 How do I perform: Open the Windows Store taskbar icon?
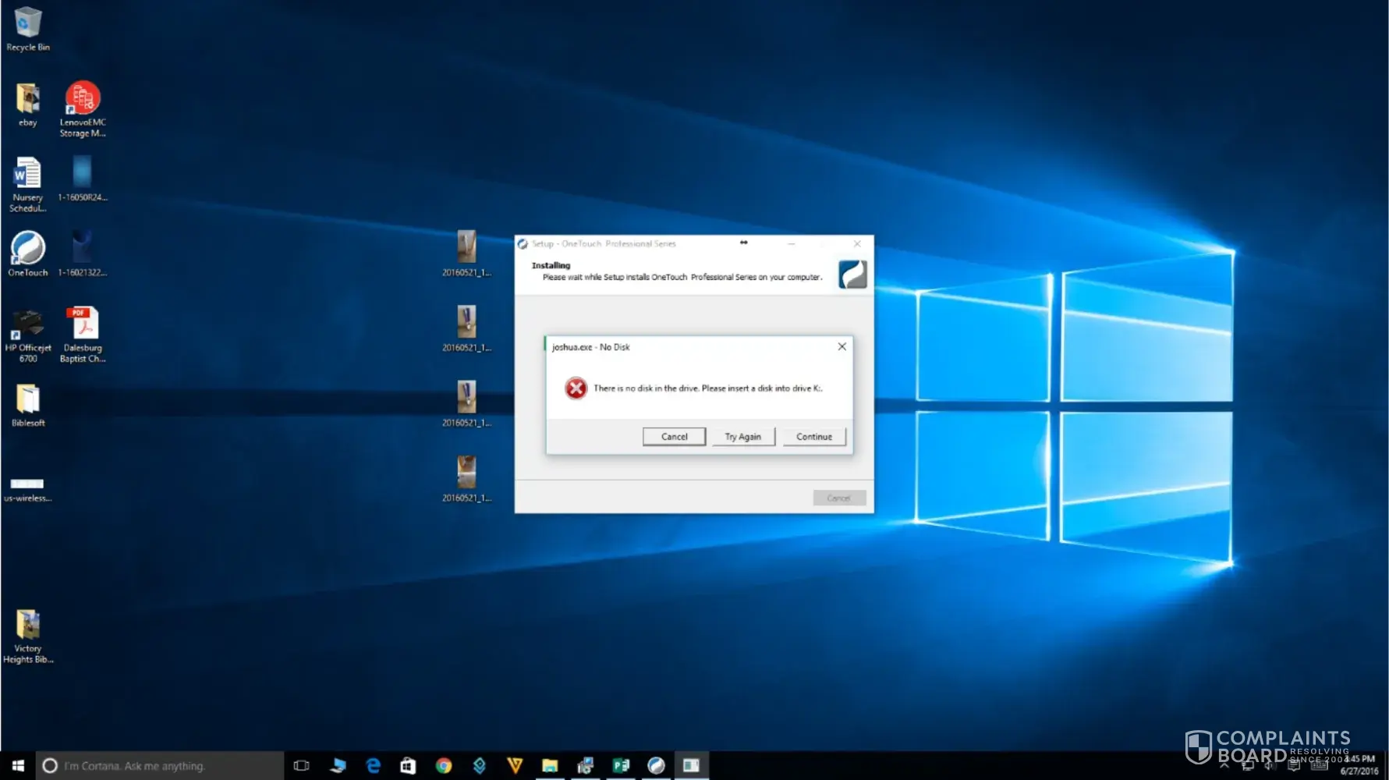click(408, 766)
